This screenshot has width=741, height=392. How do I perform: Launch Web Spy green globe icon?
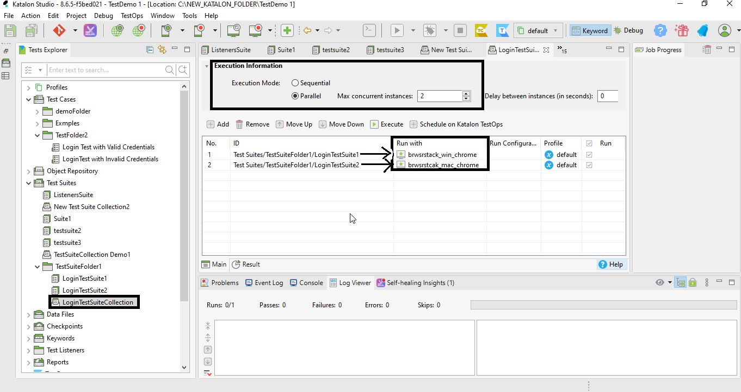pyautogui.click(x=117, y=31)
